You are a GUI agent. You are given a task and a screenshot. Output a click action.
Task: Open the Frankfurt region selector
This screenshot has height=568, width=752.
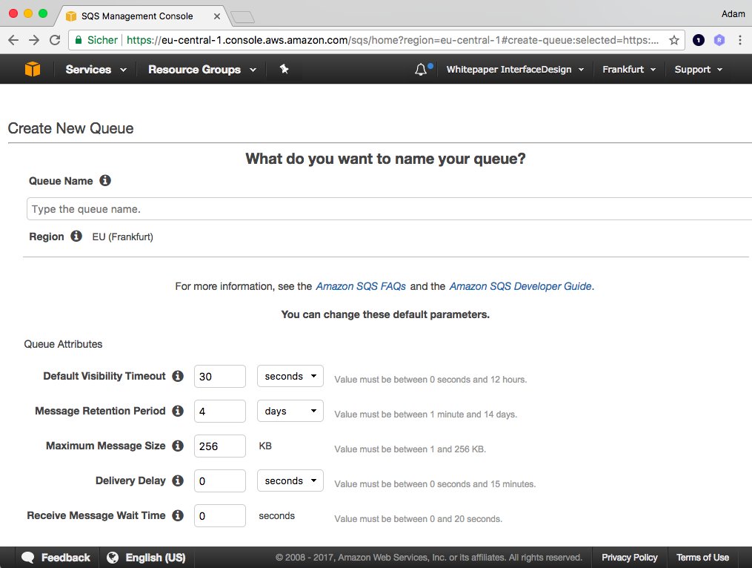pos(629,70)
